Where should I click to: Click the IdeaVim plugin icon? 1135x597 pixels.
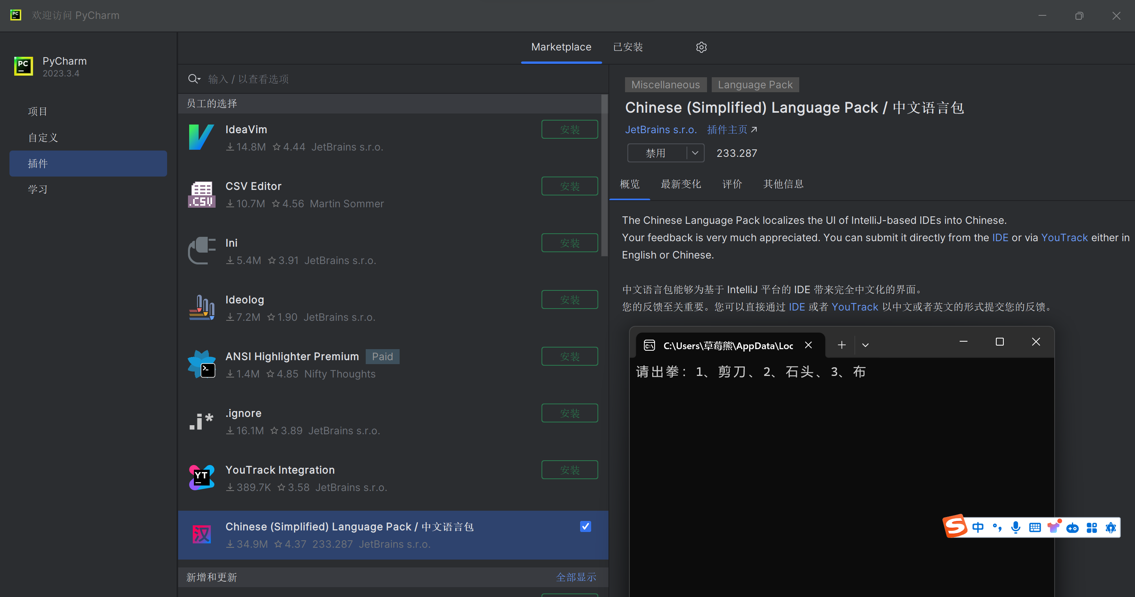tap(201, 138)
